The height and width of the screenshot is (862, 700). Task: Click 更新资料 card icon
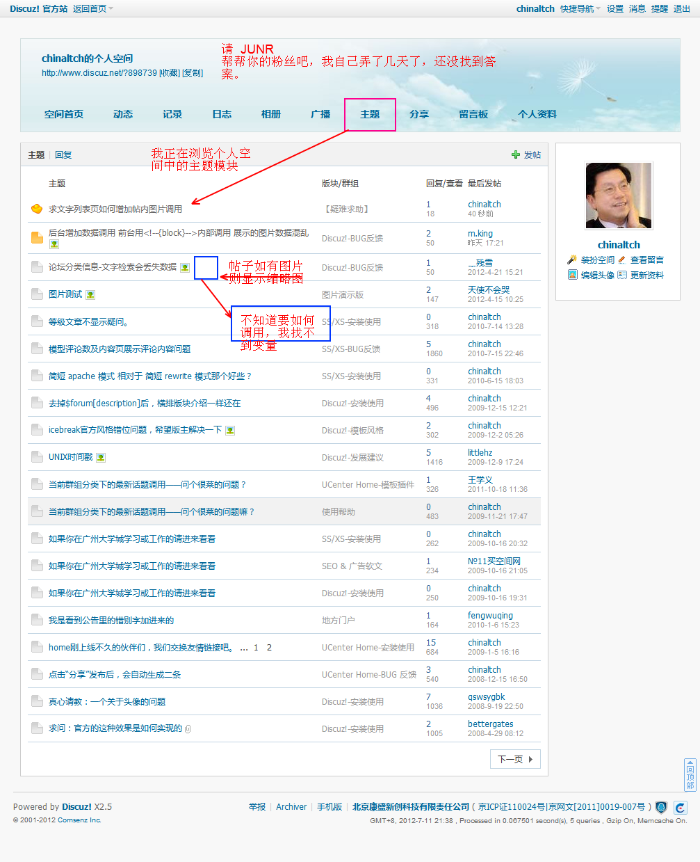pos(622,275)
